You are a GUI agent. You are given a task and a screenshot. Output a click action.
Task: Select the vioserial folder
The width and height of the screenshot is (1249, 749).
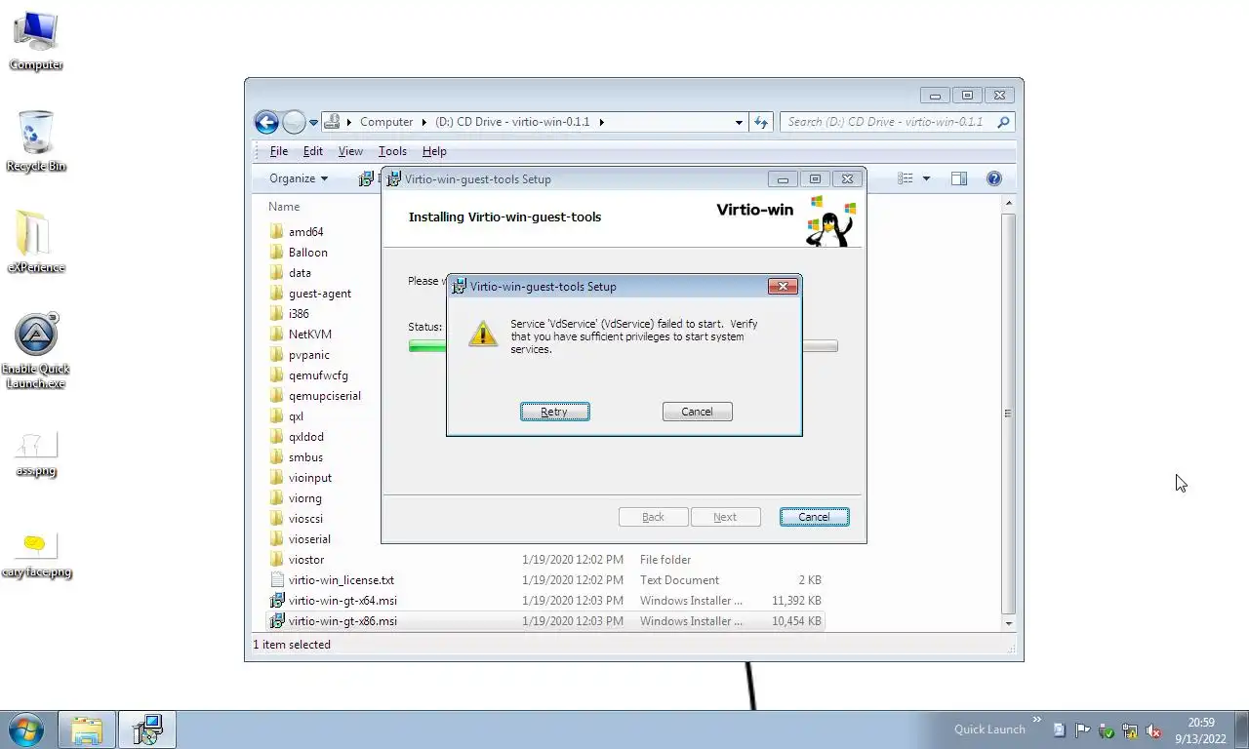point(309,539)
